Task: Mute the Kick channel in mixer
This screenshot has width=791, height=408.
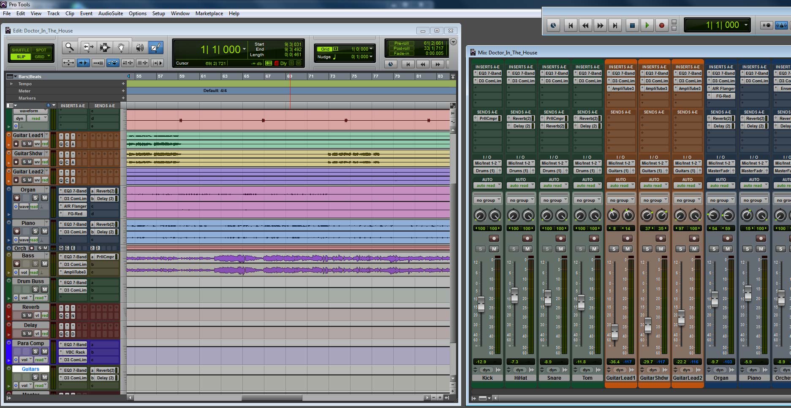Action: click(494, 249)
